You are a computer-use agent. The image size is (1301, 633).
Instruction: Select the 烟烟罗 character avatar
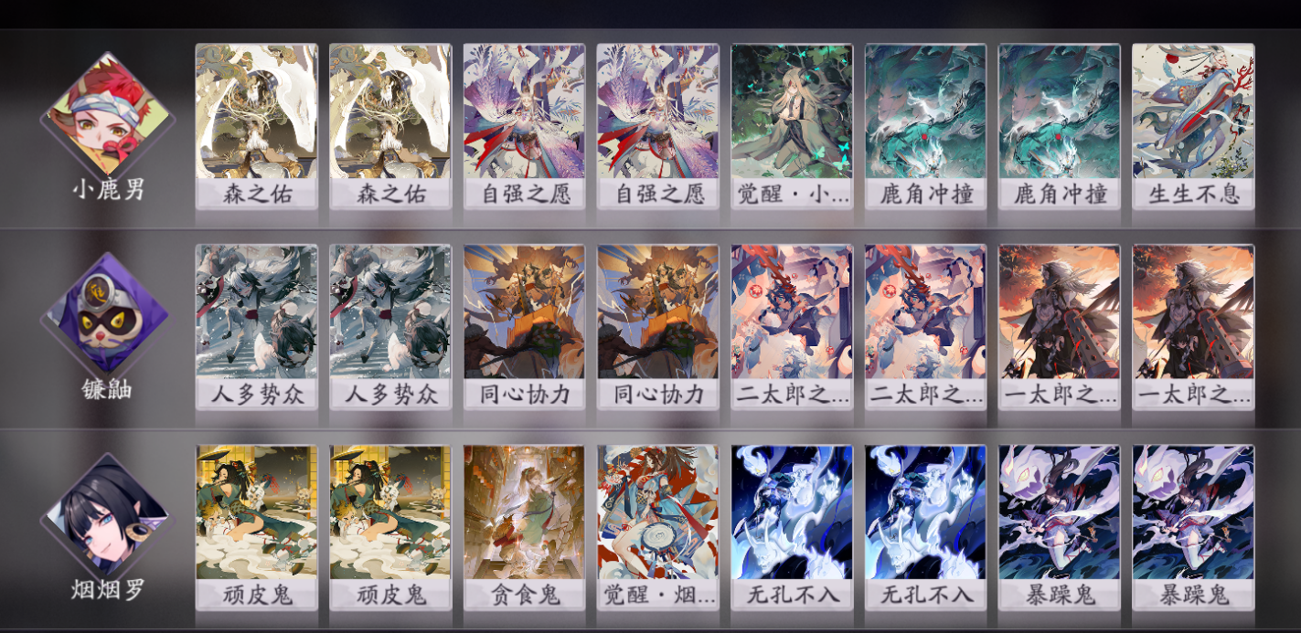(x=108, y=514)
